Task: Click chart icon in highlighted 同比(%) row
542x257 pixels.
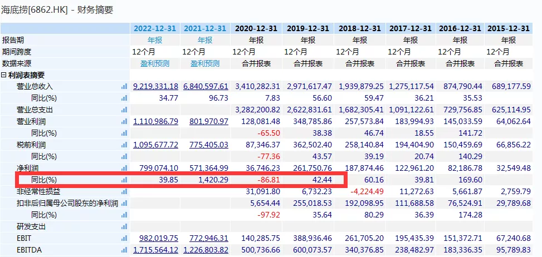Action: (x=124, y=180)
